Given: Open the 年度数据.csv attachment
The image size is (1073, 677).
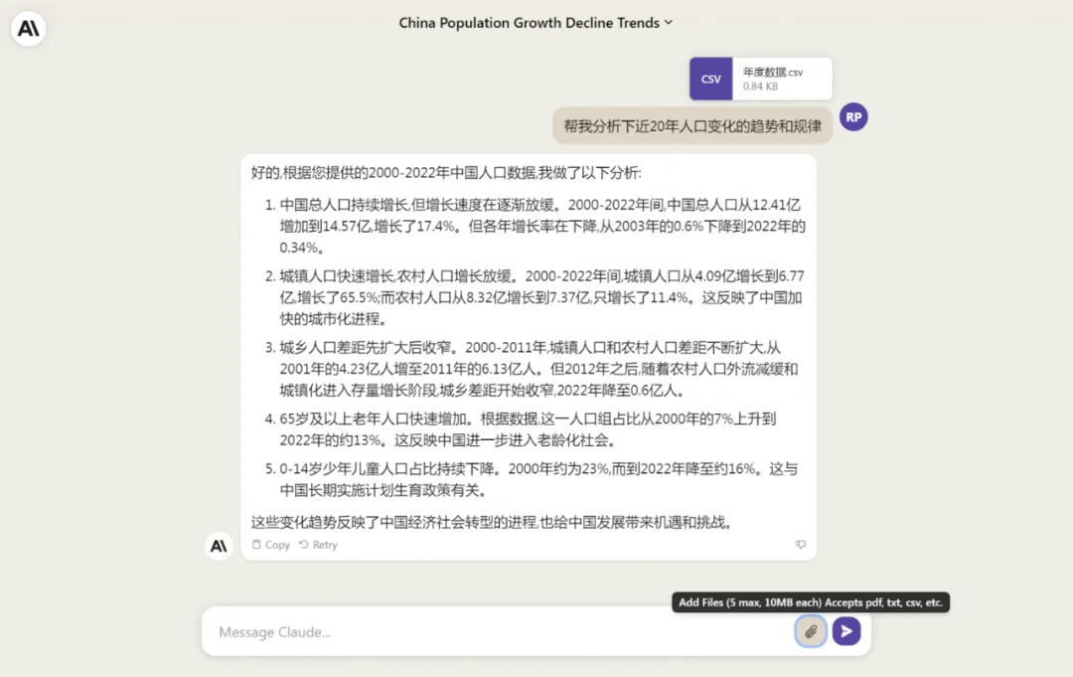Looking at the screenshot, I should point(761,79).
